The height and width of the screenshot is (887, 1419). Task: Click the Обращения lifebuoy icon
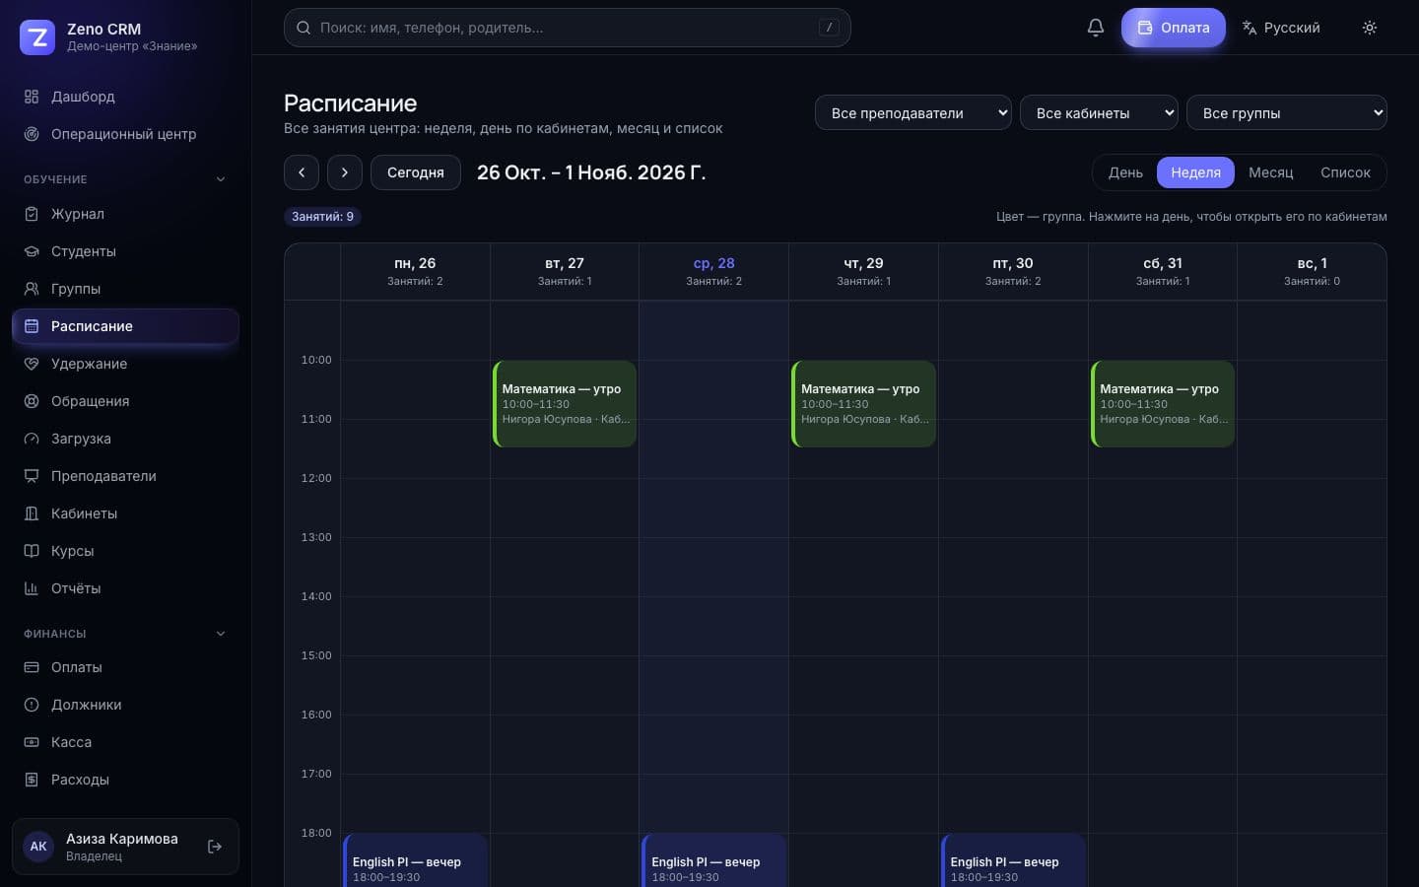(32, 401)
